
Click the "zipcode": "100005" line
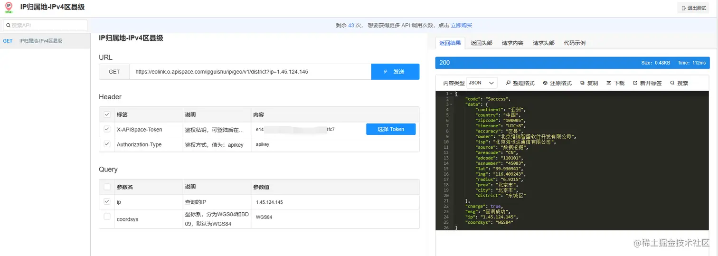coord(501,120)
